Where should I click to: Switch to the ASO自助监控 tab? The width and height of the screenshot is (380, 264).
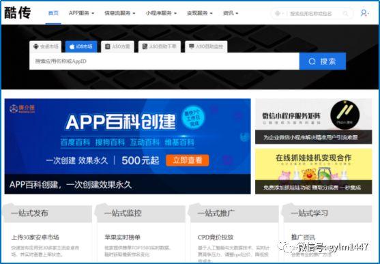coord(206,46)
